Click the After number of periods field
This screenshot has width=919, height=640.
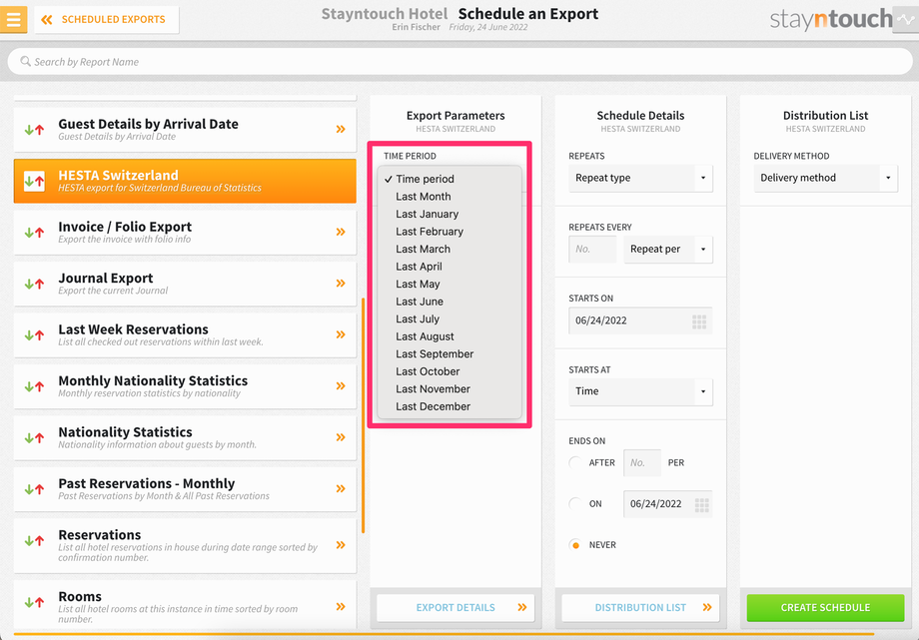click(x=642, y=463)
